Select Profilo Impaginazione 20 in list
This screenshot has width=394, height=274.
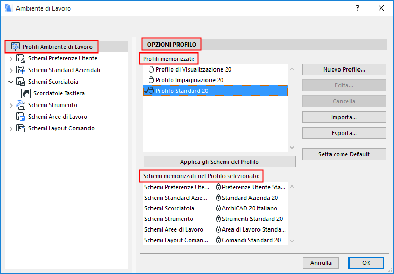tap(190, 80)
